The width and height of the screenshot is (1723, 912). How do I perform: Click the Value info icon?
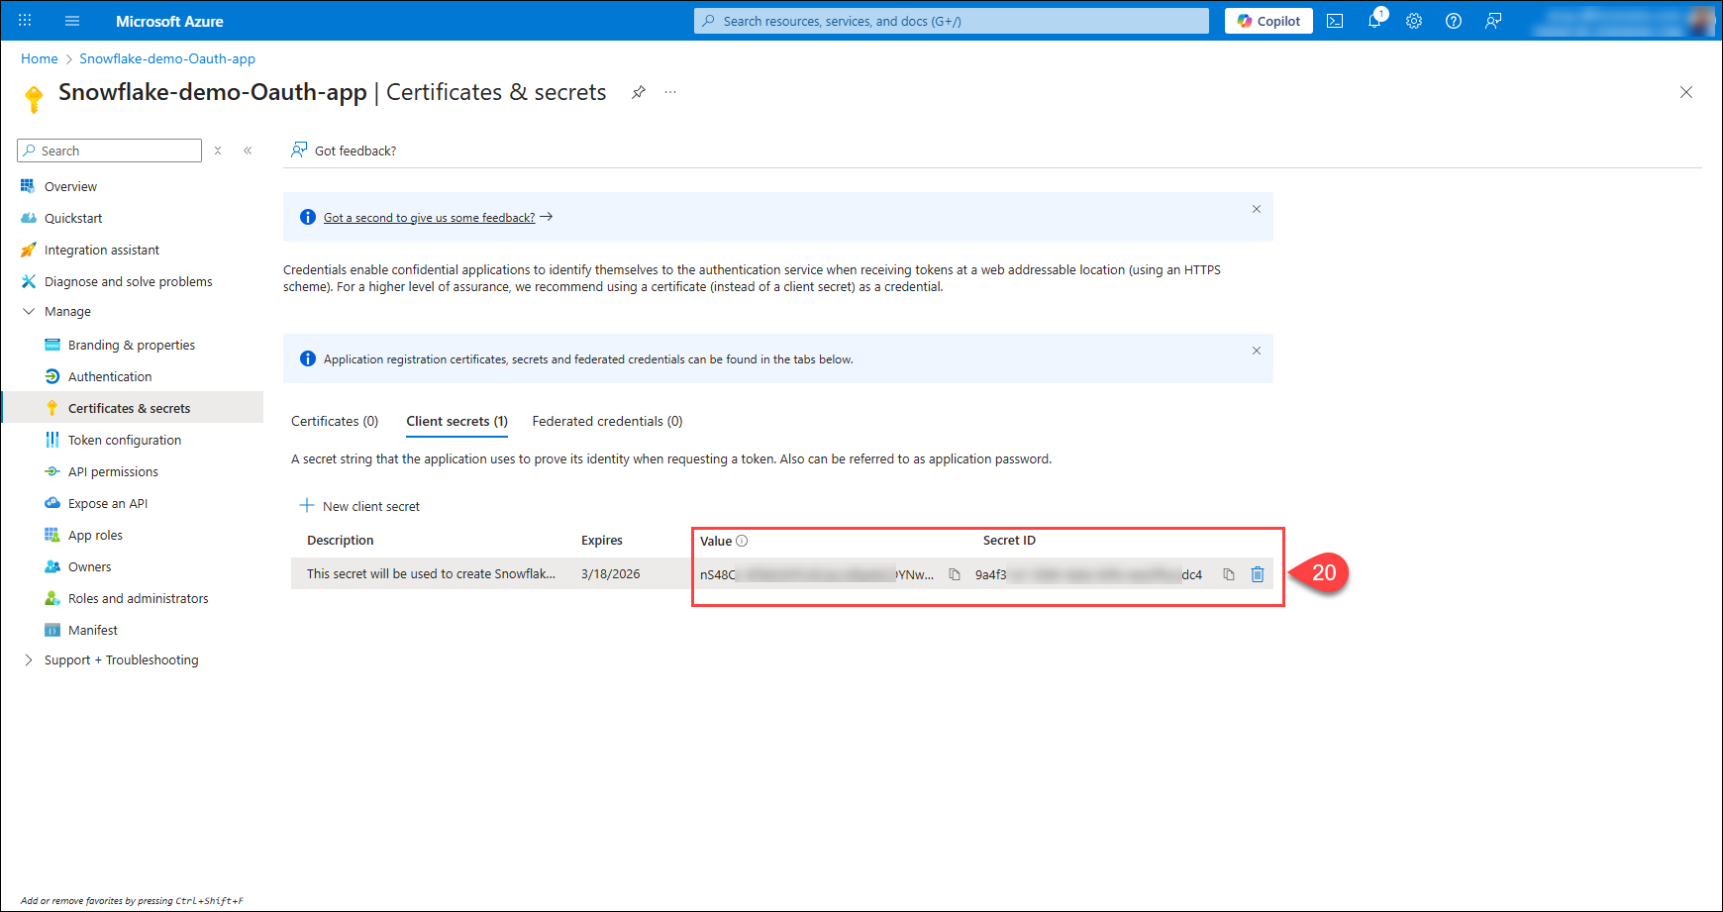[742, 541]
